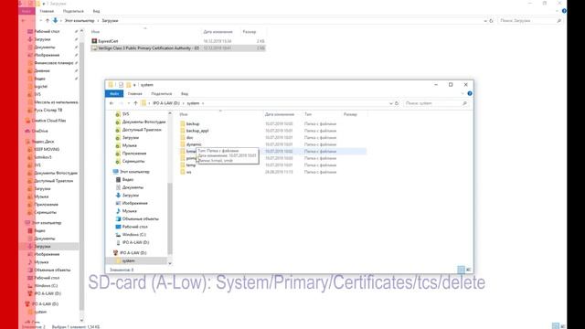585x329 pixels.
Task: Switch system window to large icons view
Action: pos(469,270)
